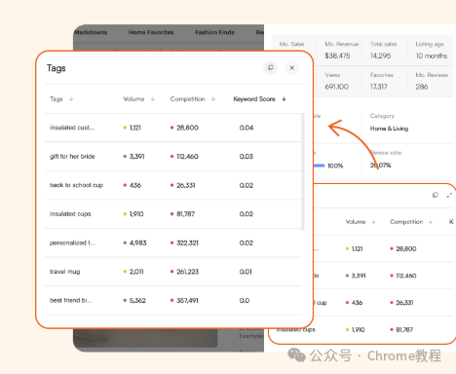
Task: Click the 286 Mo. Reviews value
Action: [x=422, y=87]
